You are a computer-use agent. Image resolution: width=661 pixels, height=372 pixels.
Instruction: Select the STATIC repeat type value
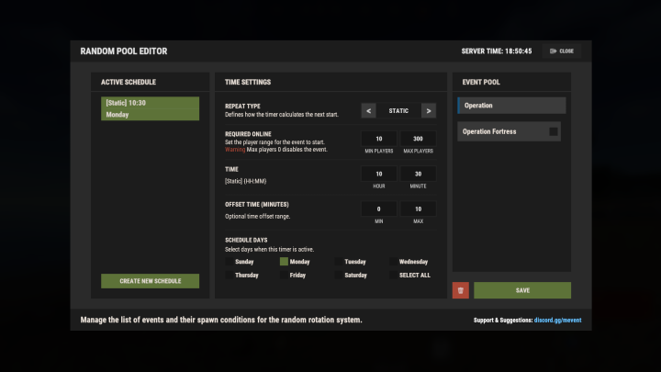398,110
